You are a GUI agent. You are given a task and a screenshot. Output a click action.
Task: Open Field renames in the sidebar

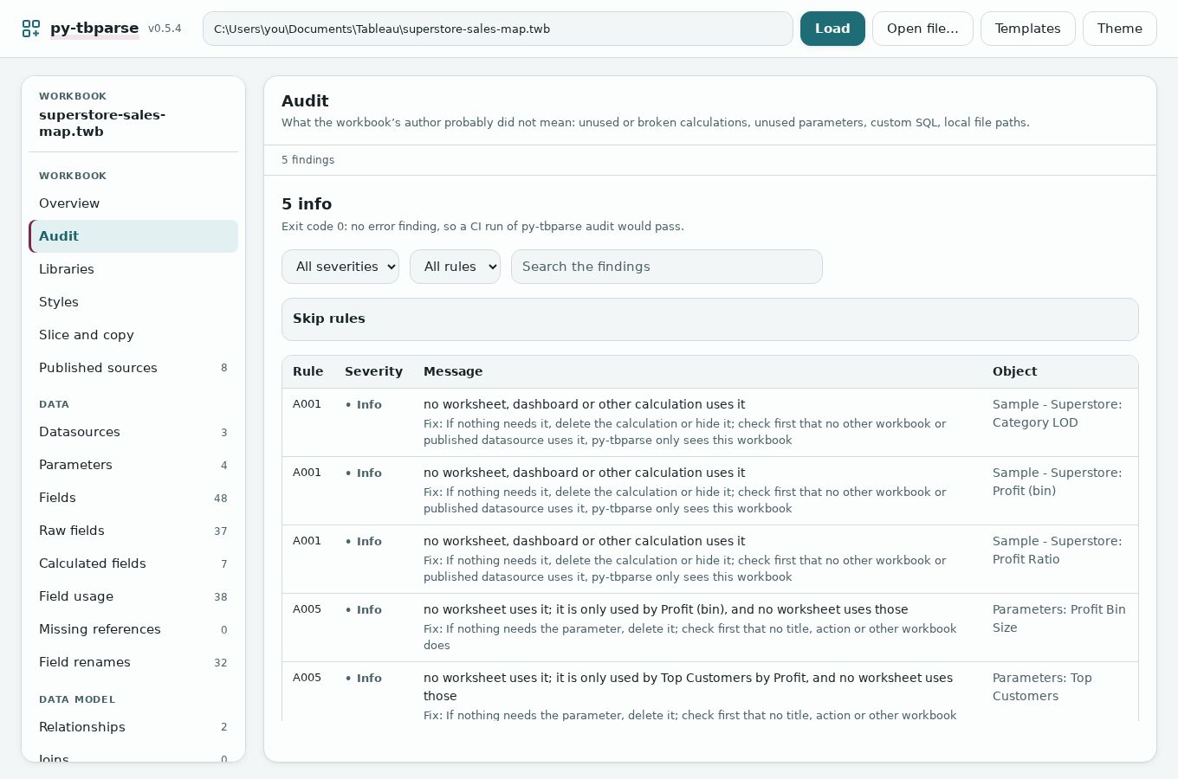coord(133,662)
